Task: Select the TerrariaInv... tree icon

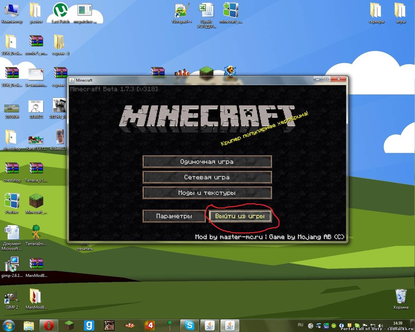Action: pos(36,235)
